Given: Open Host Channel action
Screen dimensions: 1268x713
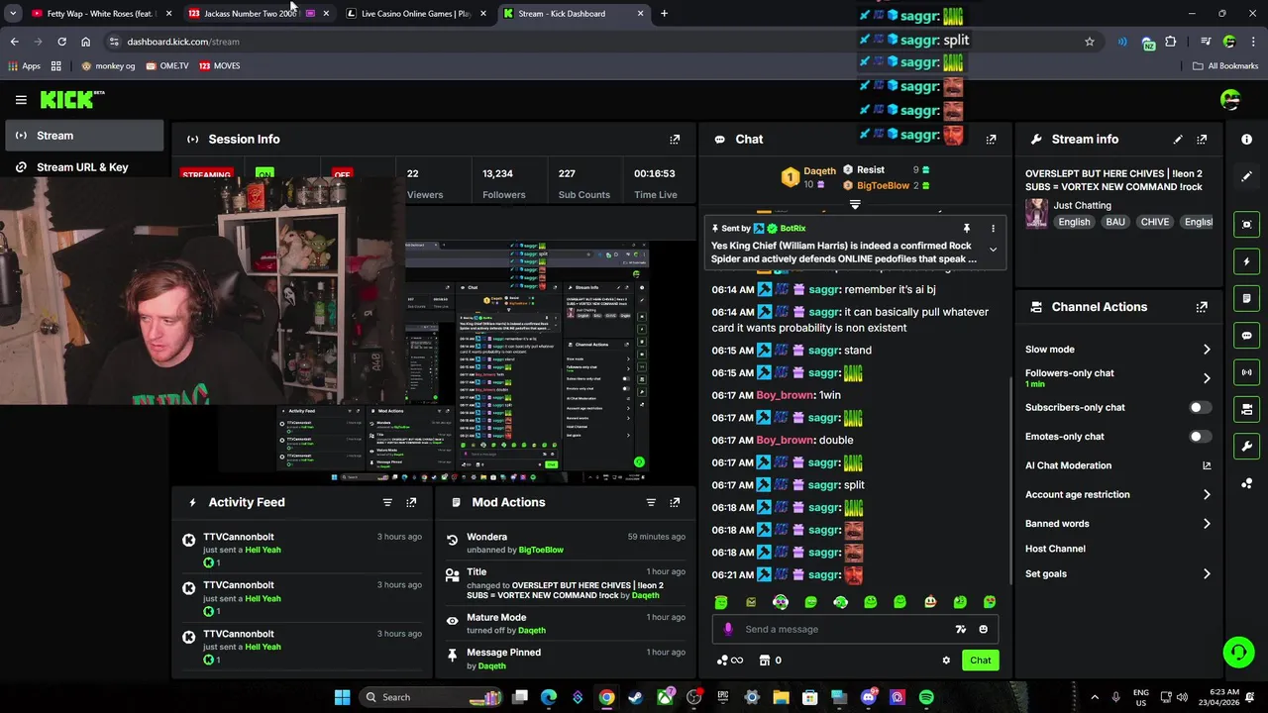Looking at the screenshot, I should coord(1055,549).
